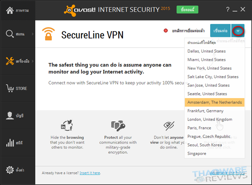This screenshot has width=252, height=185.
Task: Choose London, United Kingdom location
Action: 209,119
